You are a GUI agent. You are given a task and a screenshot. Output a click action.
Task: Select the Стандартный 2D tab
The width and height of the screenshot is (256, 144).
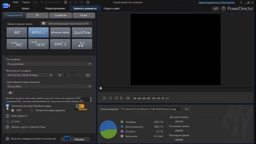[x=14, y=15]
